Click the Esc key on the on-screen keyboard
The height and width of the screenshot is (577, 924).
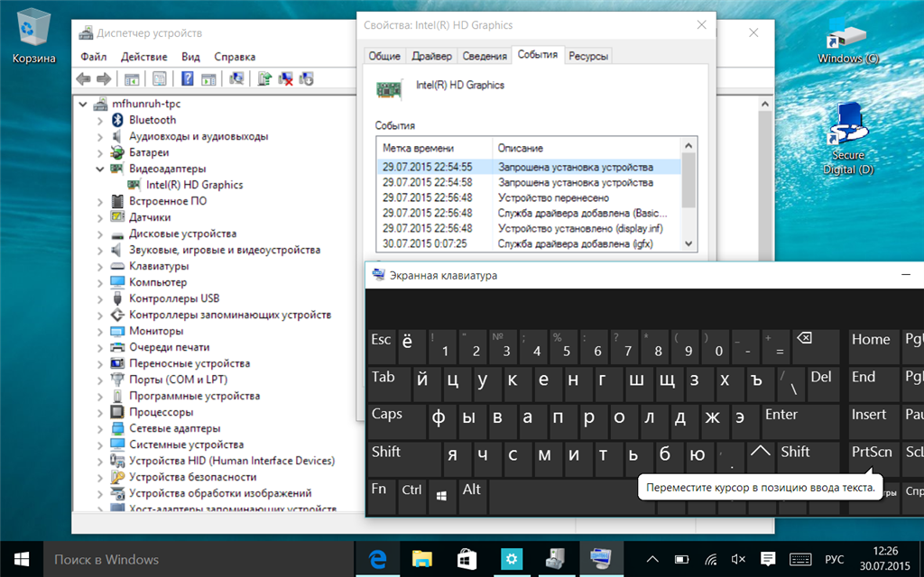[x=381, y=345]
